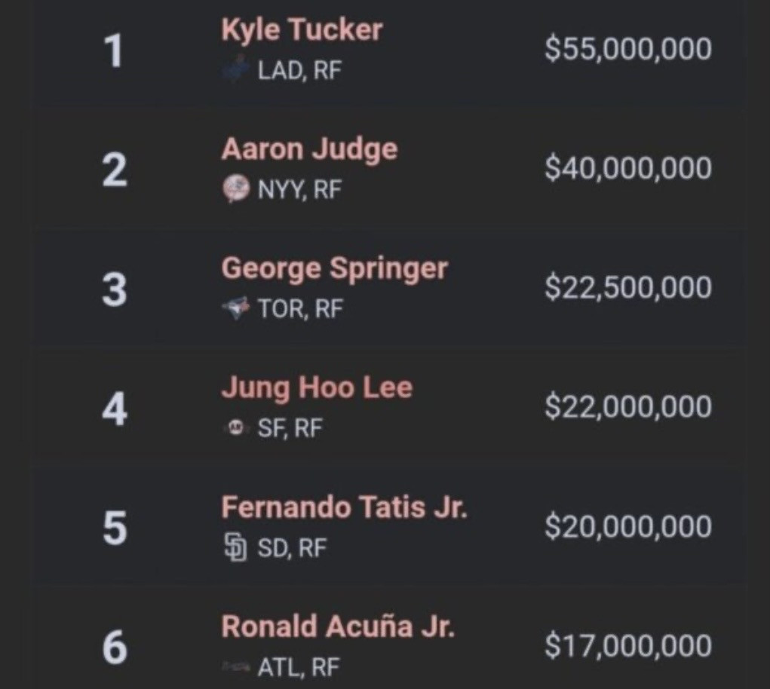Click the Padres logo beside SD
Viewport: 770px width, 689px height.
coord(236,547)
